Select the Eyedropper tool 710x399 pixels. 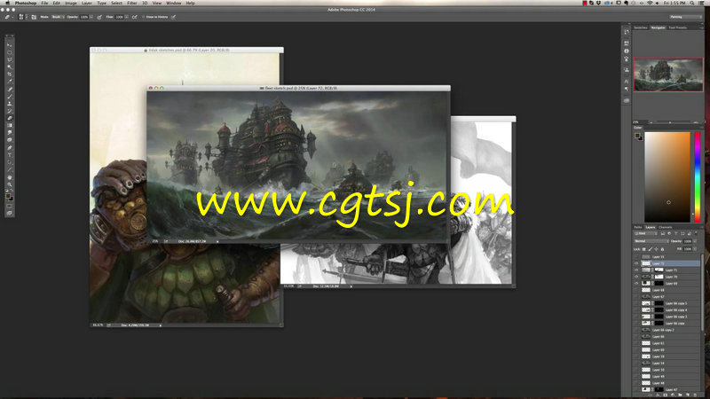click(x=10, y=82)
